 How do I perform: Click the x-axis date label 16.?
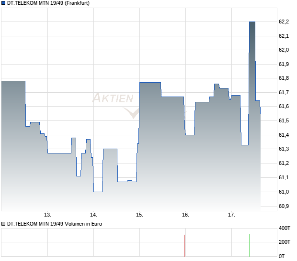(x=186, y=215)
